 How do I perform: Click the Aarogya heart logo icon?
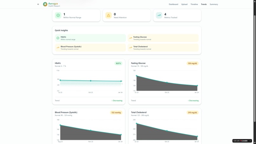pos(45,4)
